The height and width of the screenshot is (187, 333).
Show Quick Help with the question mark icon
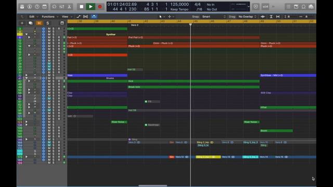[x=37, y=7]
